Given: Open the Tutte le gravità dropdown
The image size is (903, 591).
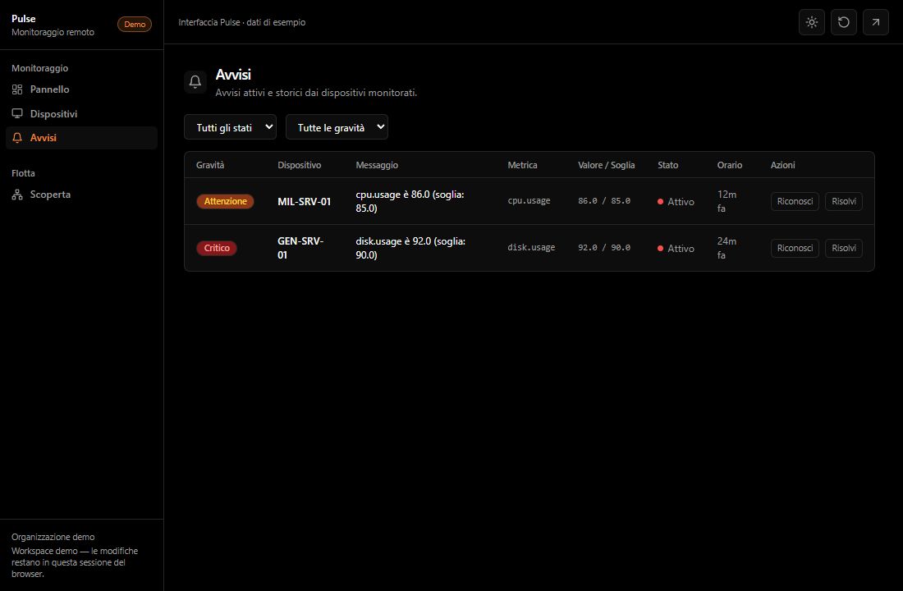Looking at the screenshot, I should pyautogui.click(x=337, y=127).
